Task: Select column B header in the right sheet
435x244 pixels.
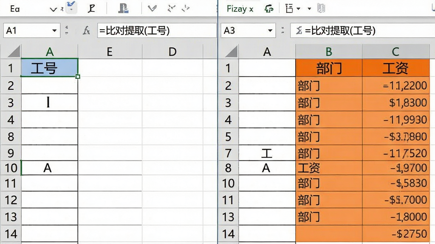Action: coord(329,51)
